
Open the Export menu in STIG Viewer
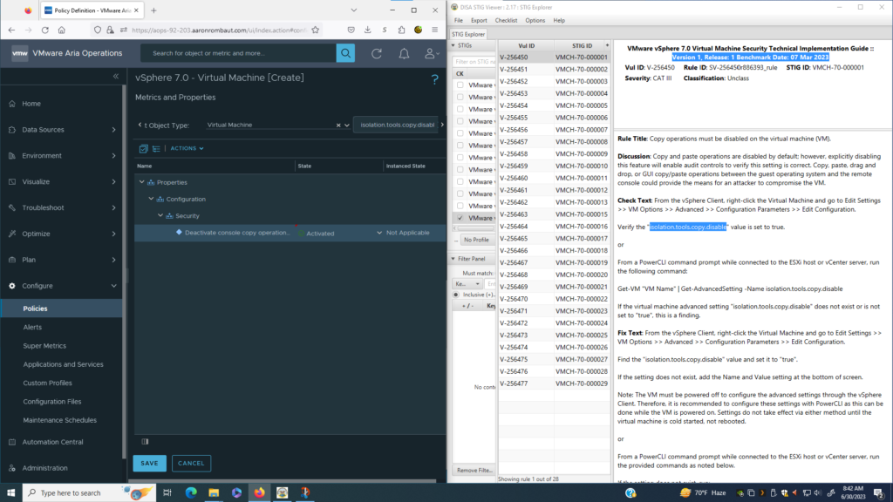[x=479, y=20]
